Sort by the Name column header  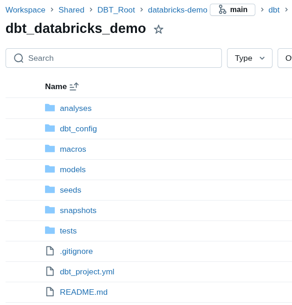(56, 86)
